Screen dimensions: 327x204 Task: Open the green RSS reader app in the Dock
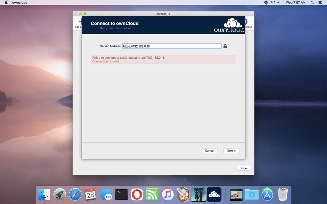pos(152,195)
